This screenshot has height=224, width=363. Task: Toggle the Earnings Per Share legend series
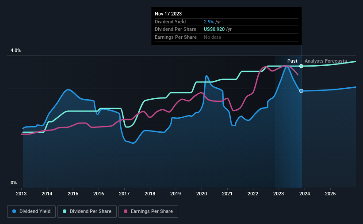[x=148, y=212]
